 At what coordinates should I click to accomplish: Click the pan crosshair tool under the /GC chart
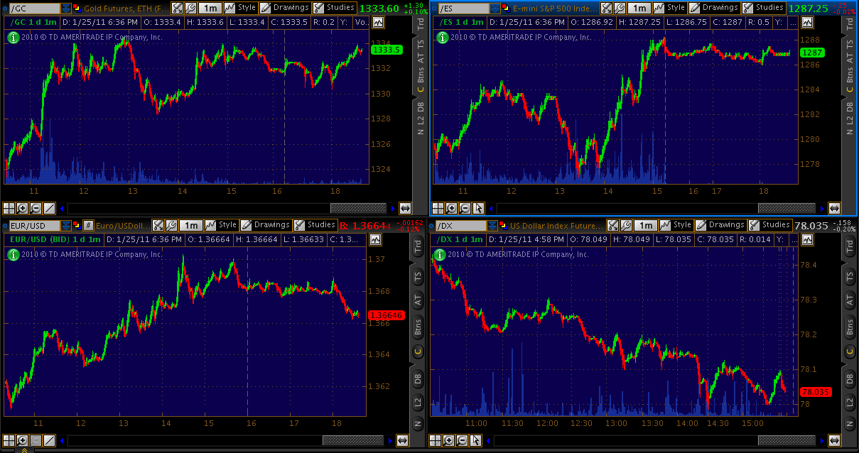pyautogui.click(x=9, y=208)
